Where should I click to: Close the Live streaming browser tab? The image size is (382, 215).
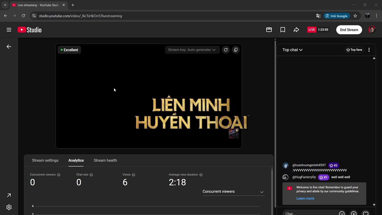click(x=64, y=5)
